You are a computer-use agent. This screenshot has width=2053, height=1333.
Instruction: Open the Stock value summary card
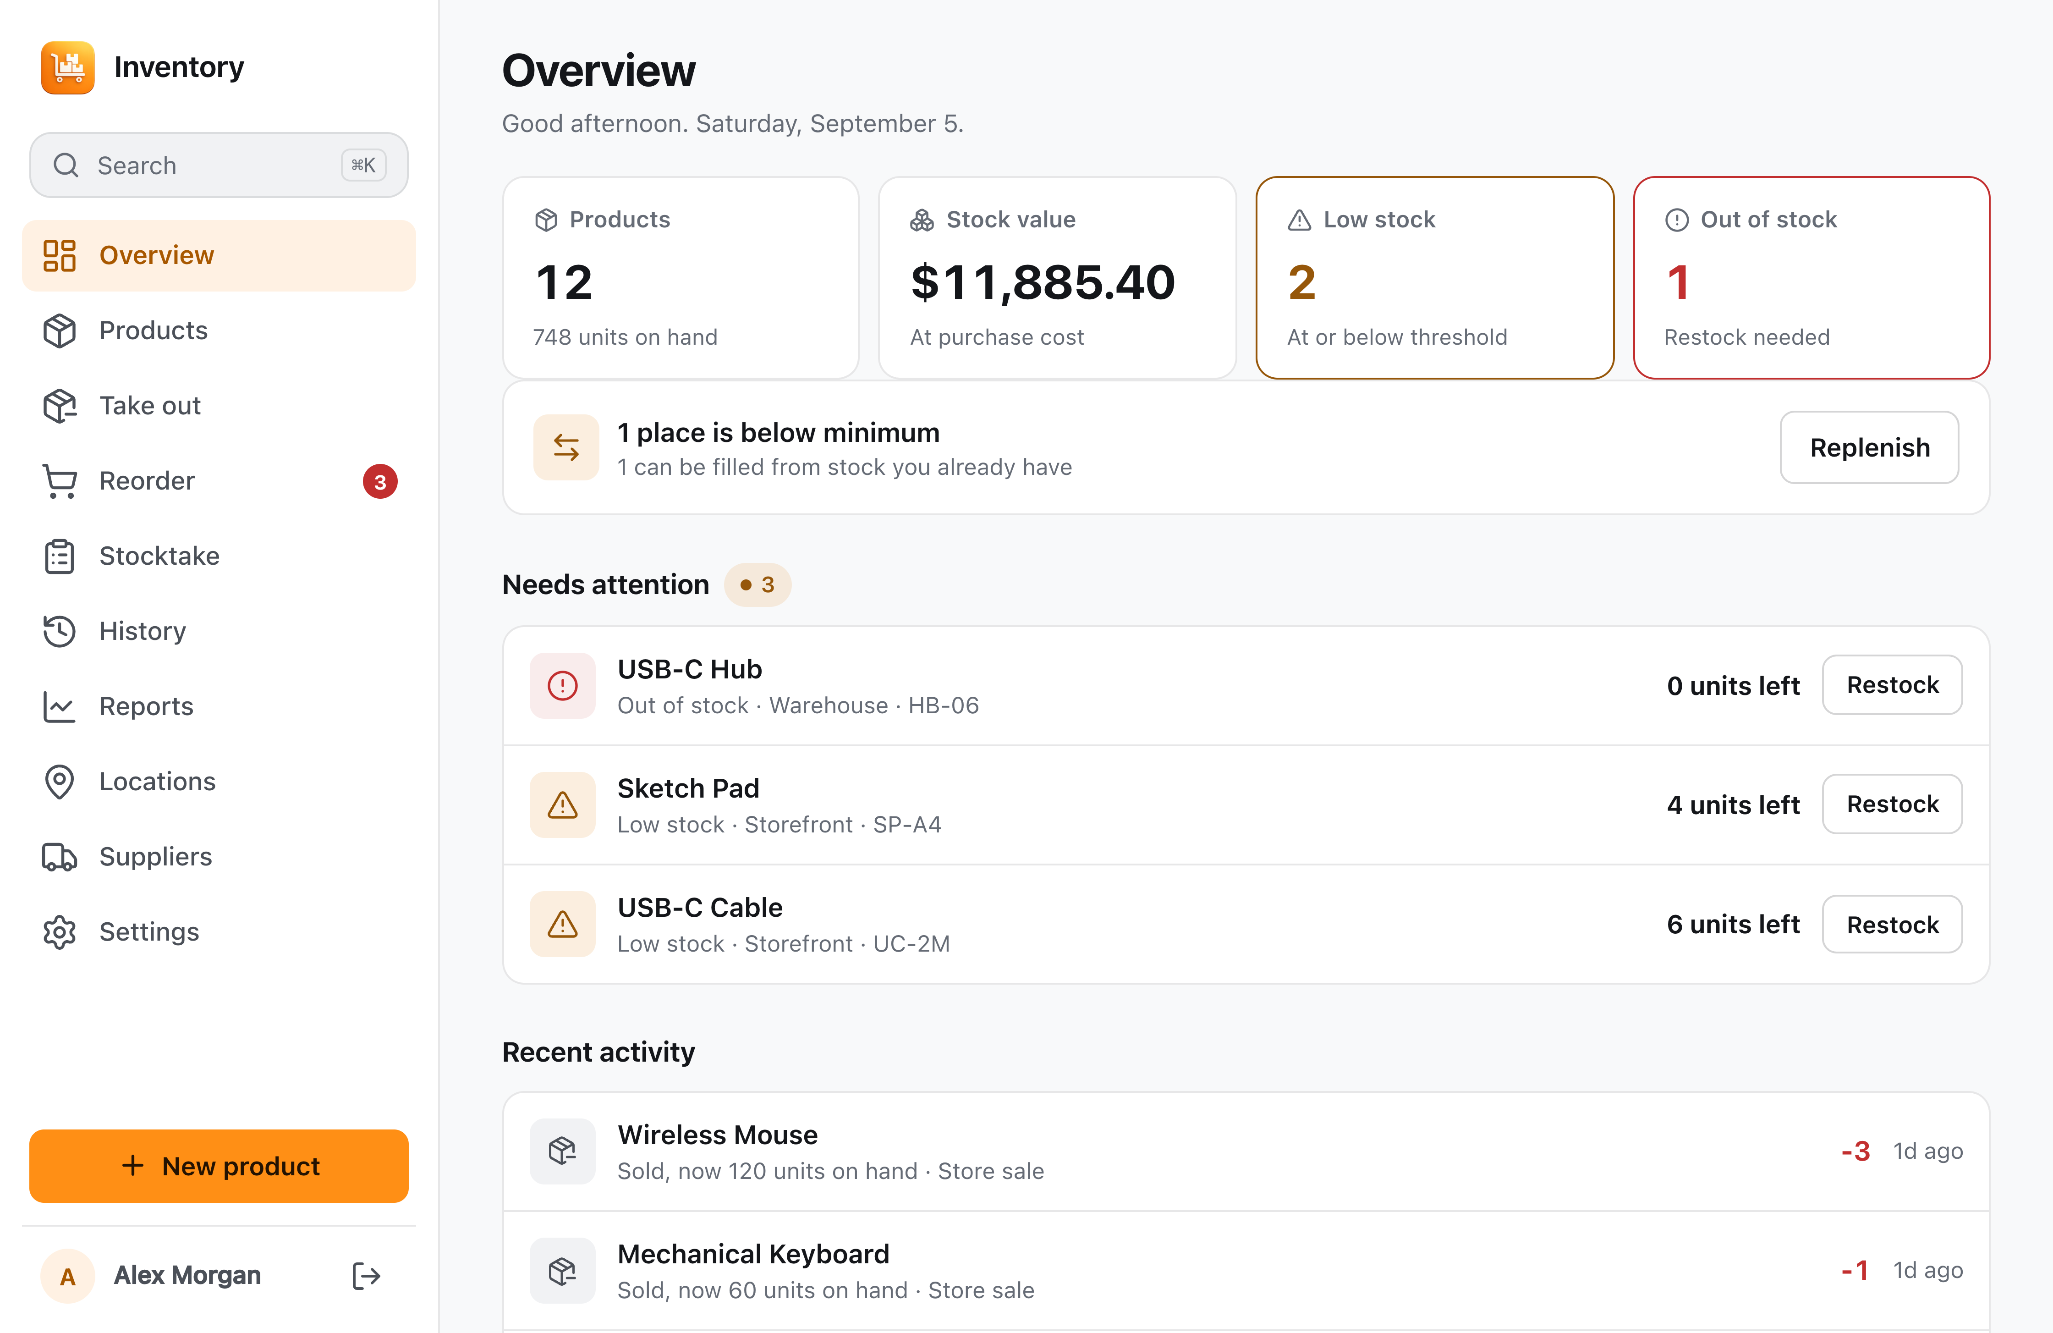click(x=1058, y=277)
